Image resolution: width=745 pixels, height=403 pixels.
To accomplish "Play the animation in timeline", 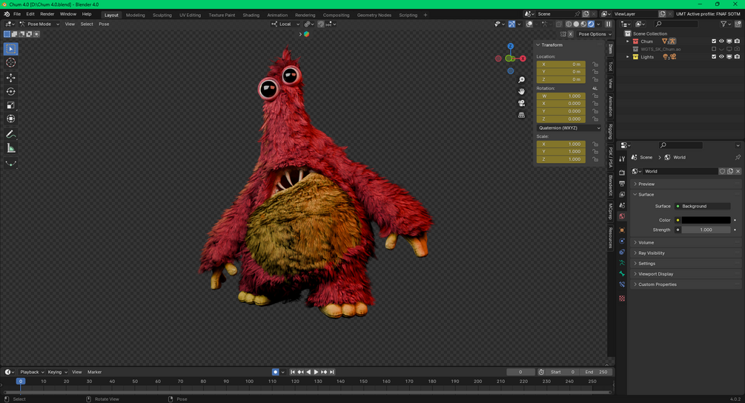I will click(x=316, y=372).
